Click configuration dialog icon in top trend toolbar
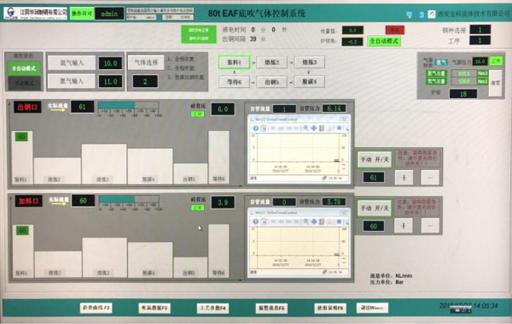Viewport: 512px width, 324px height. click(264, 128)
